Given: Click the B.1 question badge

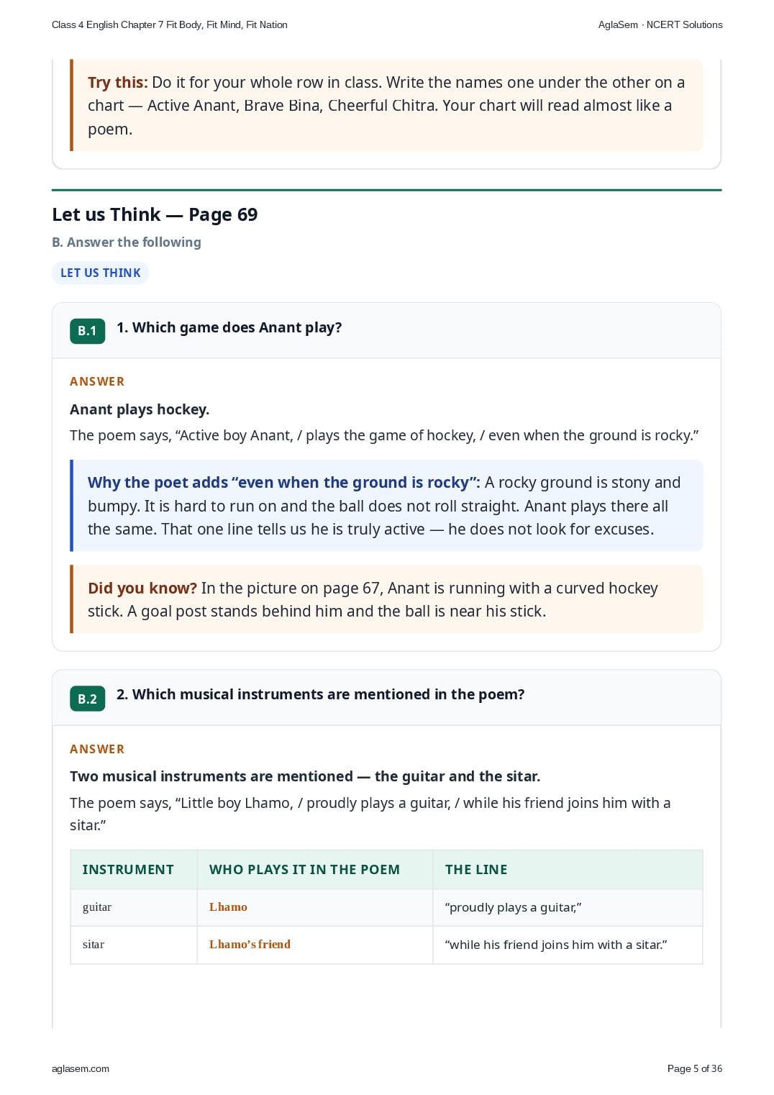Looking at the screenshot, I should click(87, 331).
